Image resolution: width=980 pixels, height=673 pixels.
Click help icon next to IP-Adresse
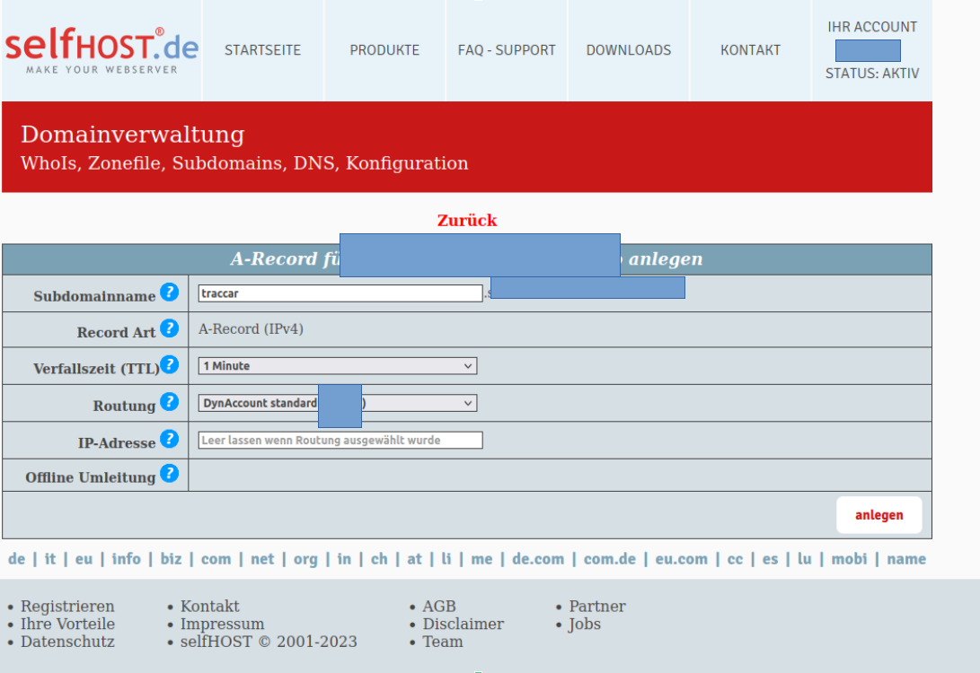(169, 440)
